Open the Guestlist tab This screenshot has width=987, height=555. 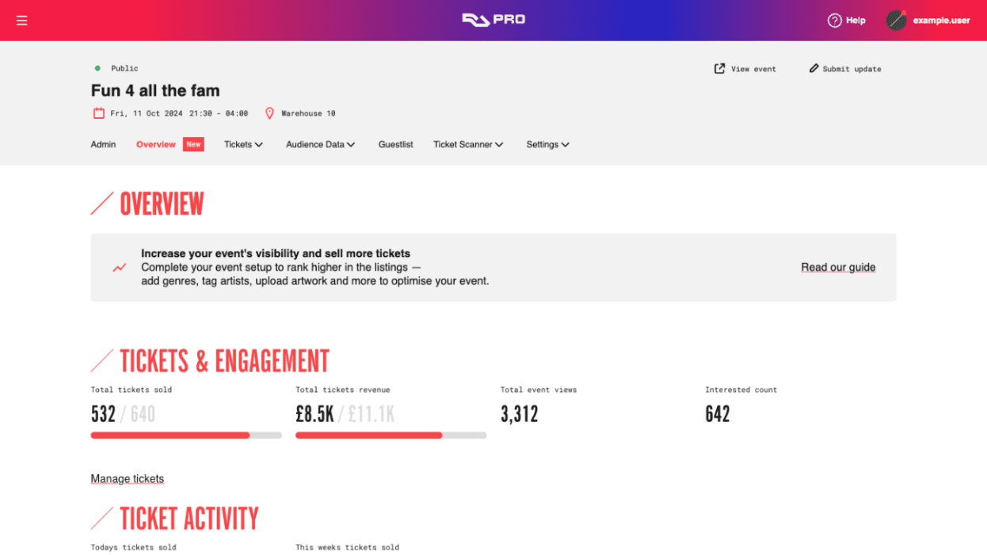pos(395,145)
